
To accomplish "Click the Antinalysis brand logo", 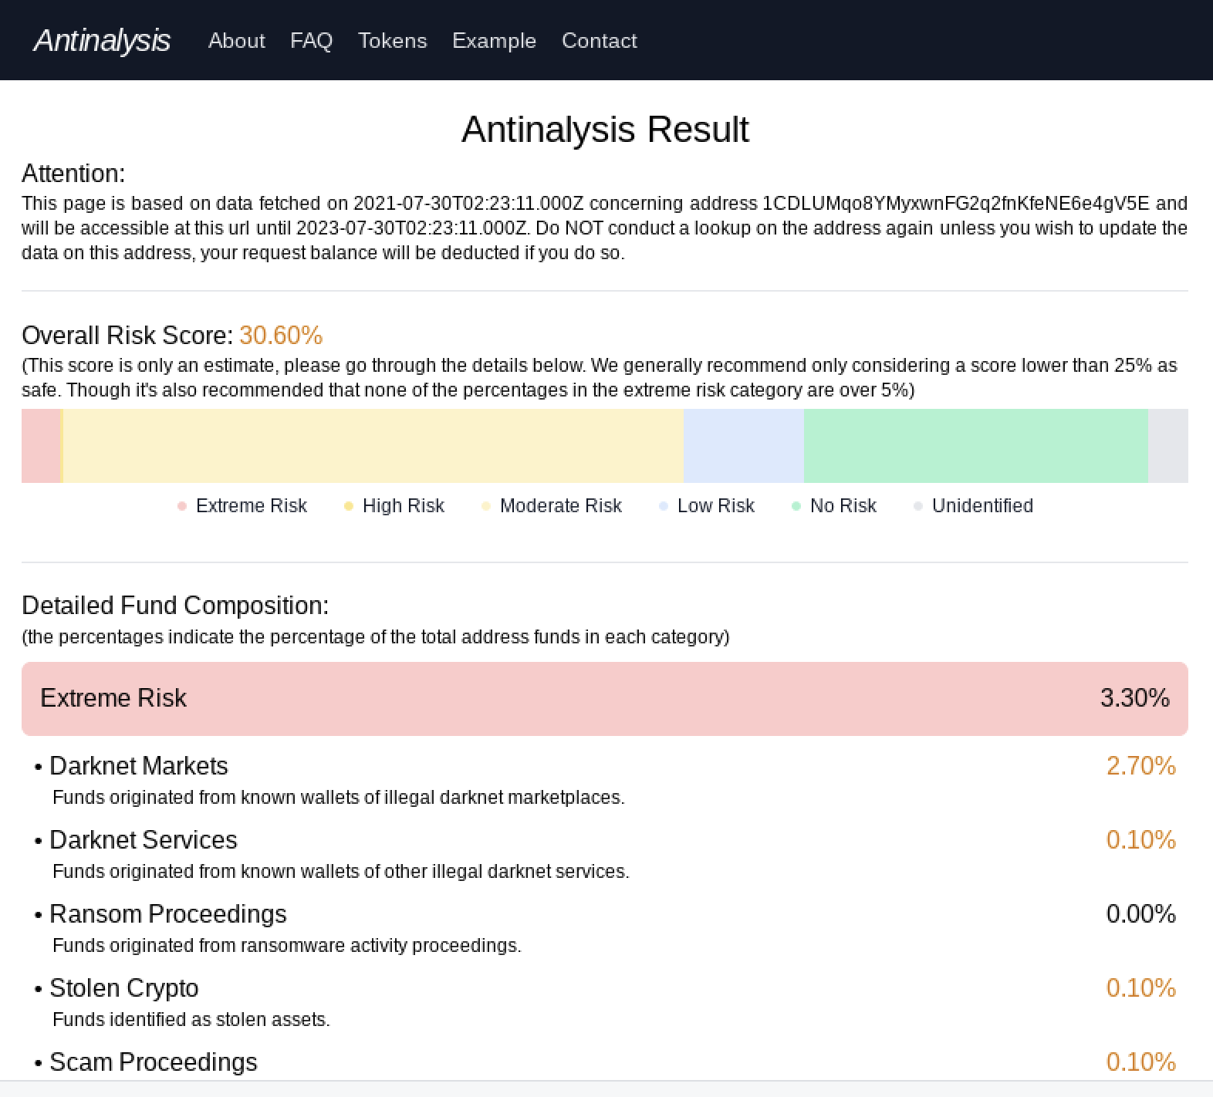I will coord(102,40).
